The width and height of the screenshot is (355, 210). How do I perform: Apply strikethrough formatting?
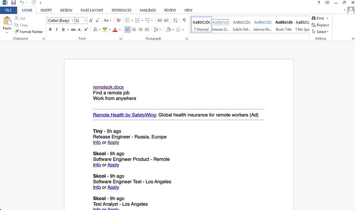click(x=73, y=30)
